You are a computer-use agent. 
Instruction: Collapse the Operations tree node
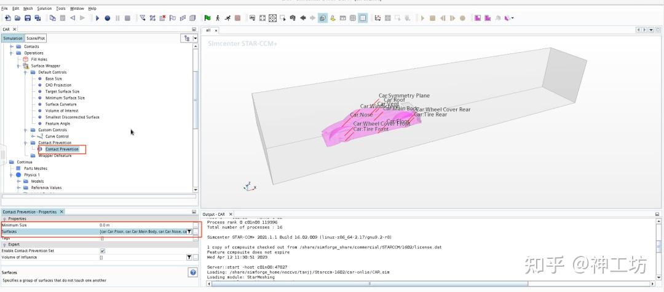(12, 53)
